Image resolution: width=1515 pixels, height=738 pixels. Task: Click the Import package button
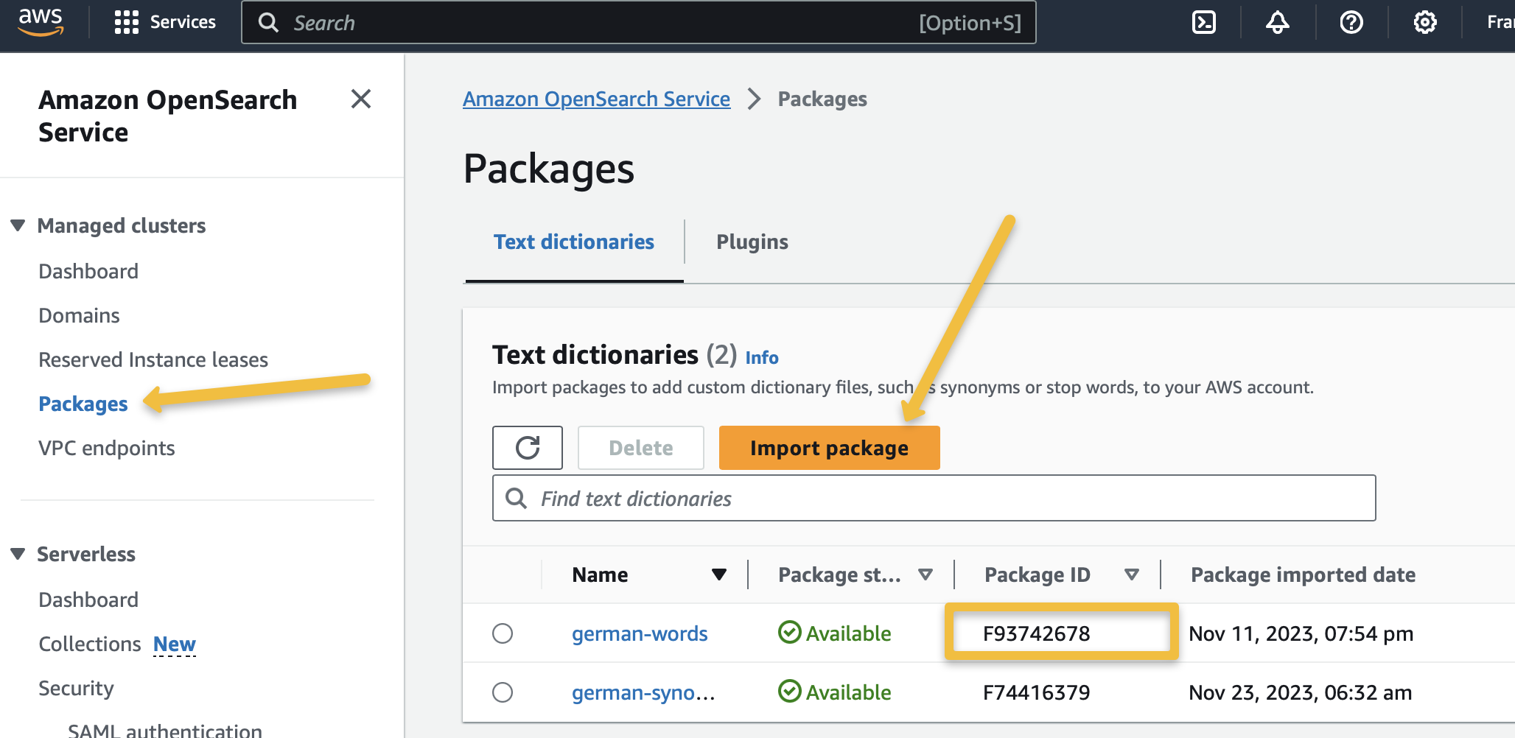click(x=829, y=448)
